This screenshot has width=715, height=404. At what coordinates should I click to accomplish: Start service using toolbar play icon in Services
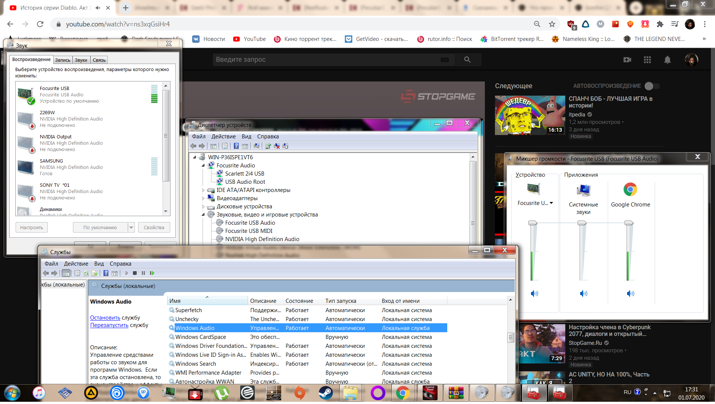[127, 273]
